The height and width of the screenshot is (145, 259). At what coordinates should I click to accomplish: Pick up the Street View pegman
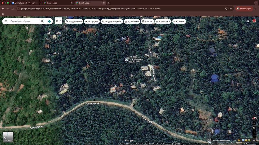239,140
